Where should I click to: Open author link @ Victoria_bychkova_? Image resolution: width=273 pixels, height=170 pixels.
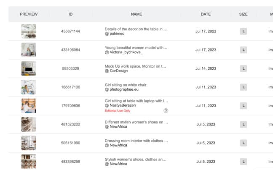pos(124,52)
